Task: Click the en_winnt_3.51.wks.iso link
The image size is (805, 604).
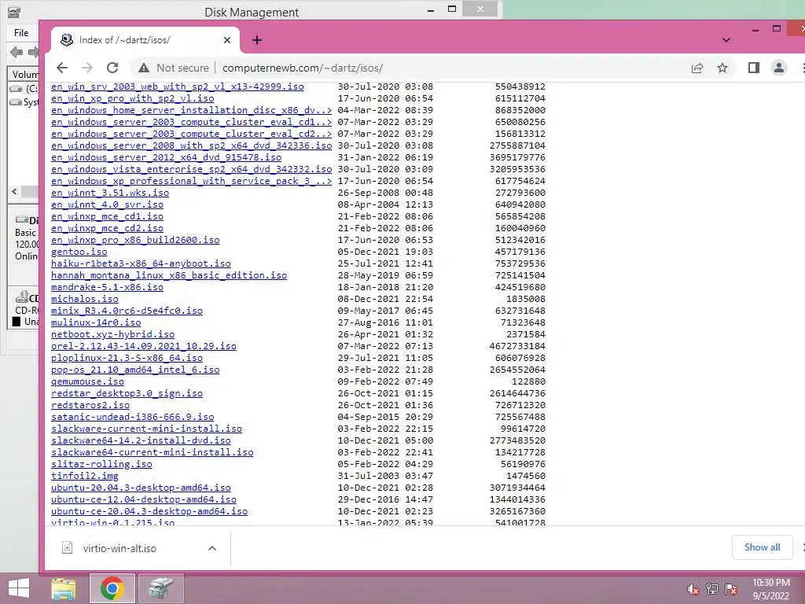Action: click(x=110, y=193)
